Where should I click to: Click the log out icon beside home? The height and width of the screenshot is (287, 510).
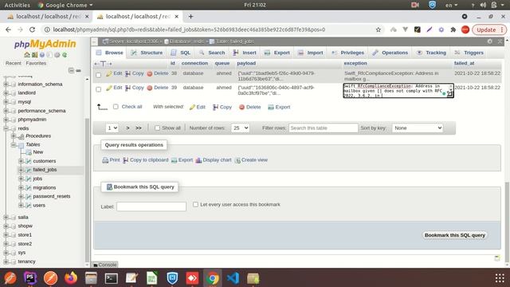34,55
